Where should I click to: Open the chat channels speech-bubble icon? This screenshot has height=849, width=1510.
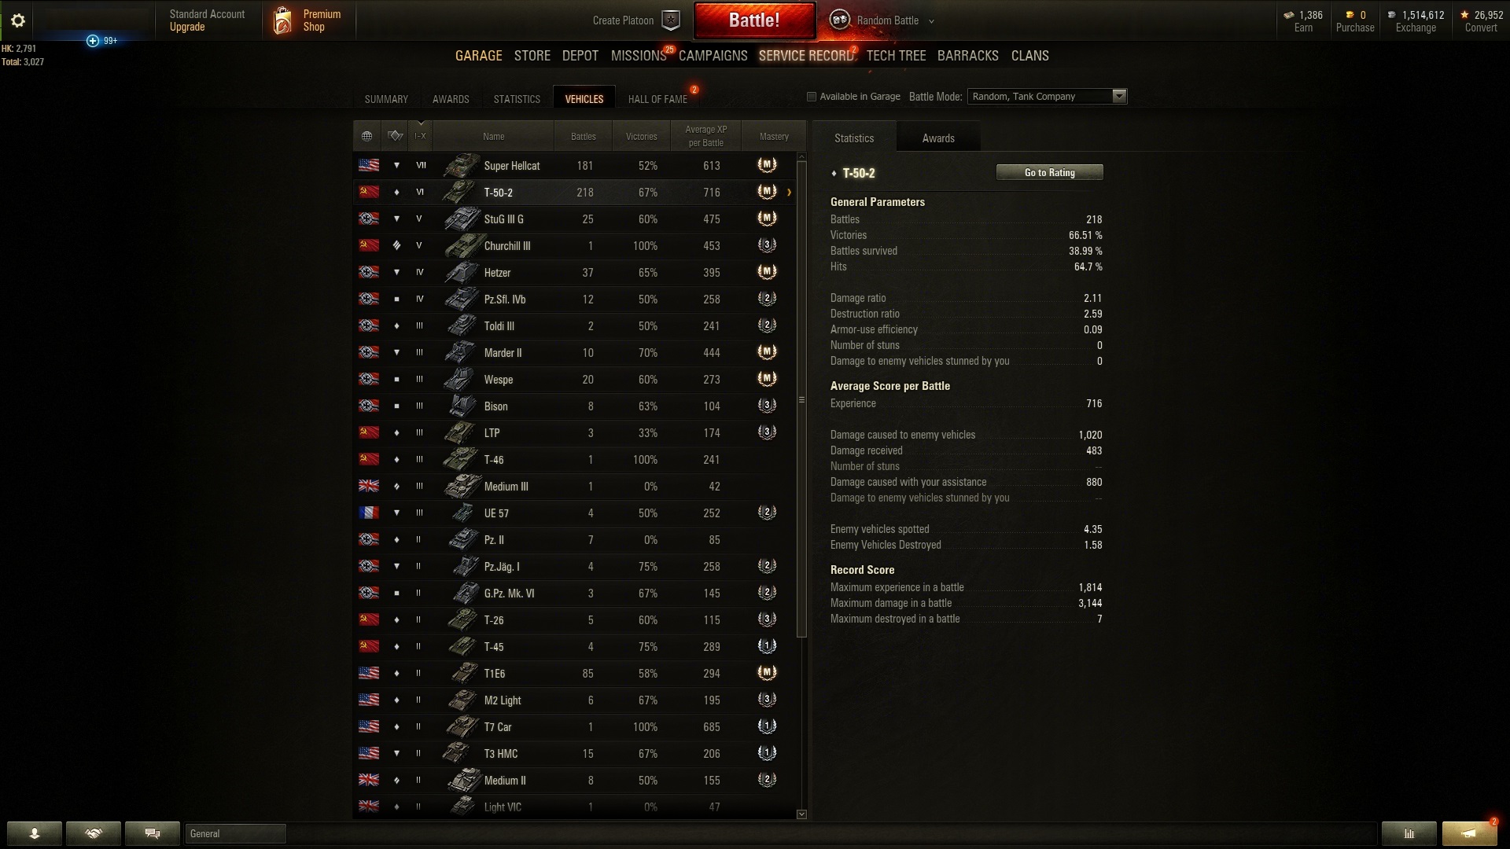[153, 833]
